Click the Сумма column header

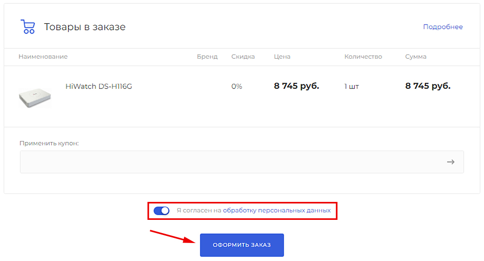(x=415, y=57)
